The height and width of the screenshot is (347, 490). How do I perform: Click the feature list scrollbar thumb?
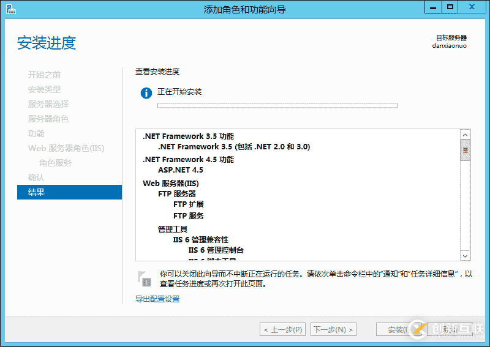466,150
